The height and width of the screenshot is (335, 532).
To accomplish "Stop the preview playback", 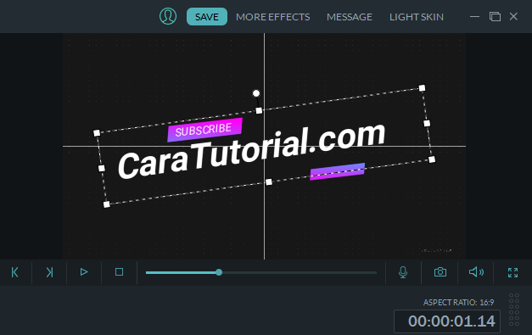I will click(119, 272).
